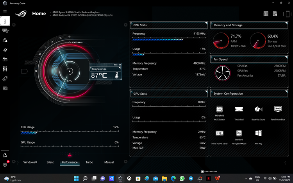Open WhatsApp from taskbar

pos(182,179)
